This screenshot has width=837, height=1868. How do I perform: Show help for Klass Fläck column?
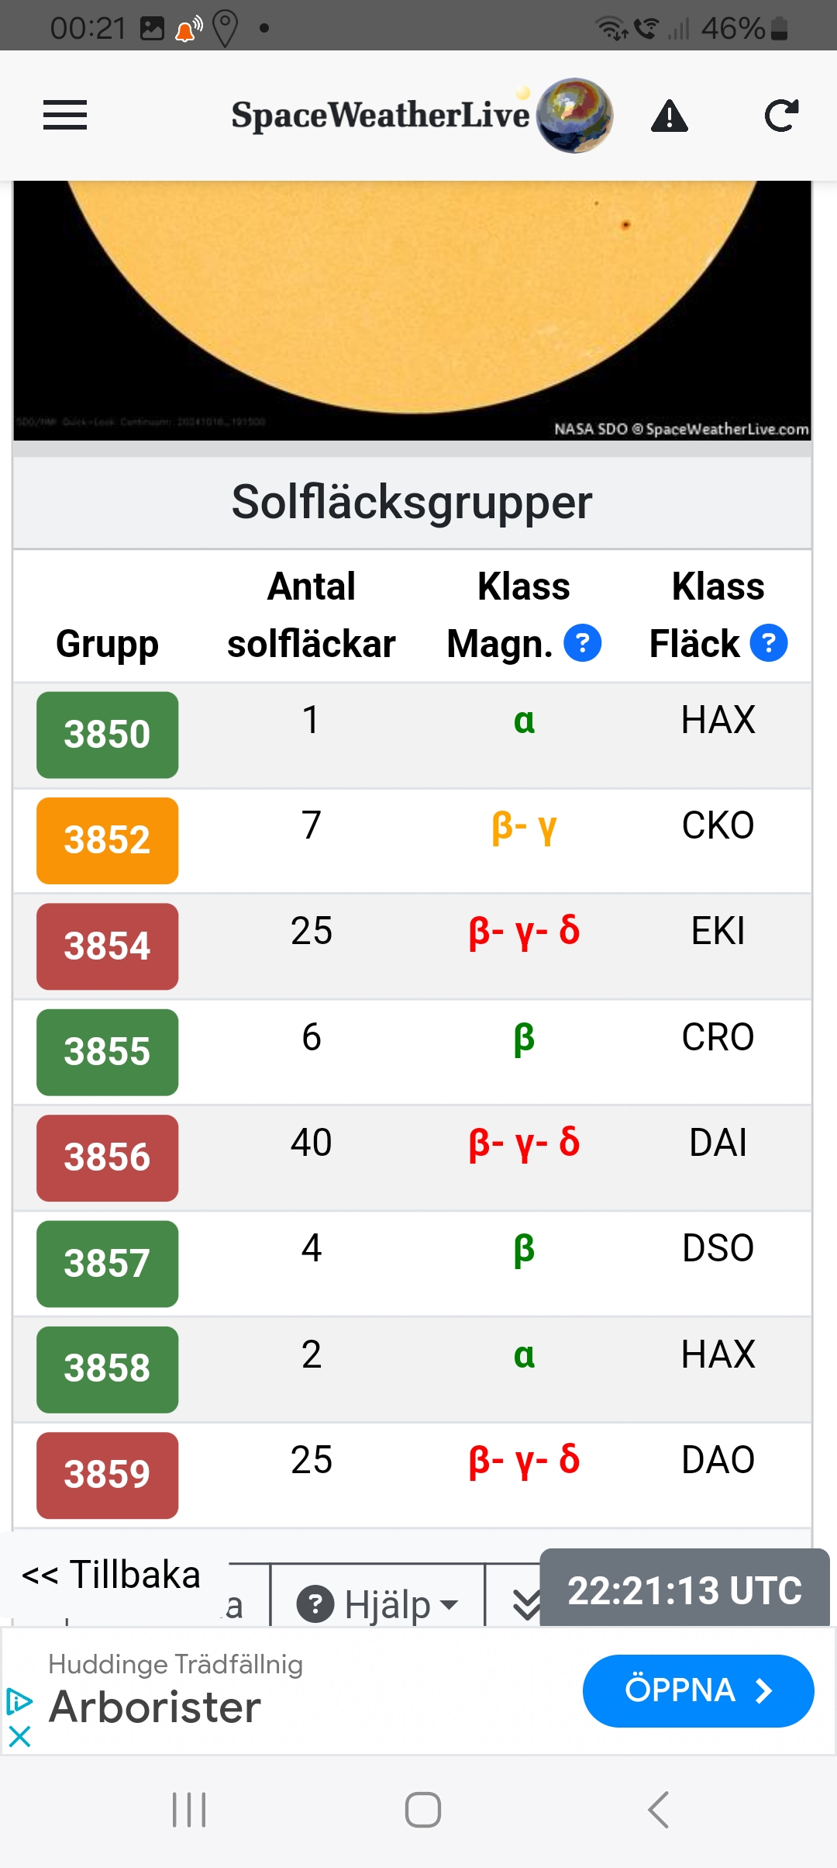(769, 643)
